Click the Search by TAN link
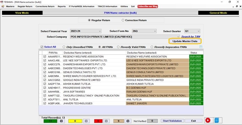 (x=191, y=37)
